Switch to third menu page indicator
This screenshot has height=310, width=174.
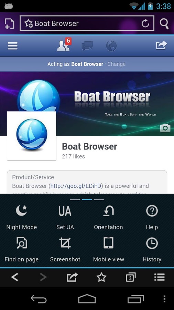pyautogui.click(x=99, y=199)
